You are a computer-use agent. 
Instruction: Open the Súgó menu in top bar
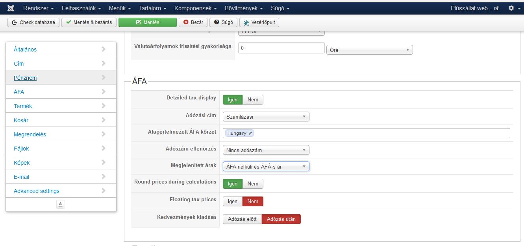click(x=280, y=8)
